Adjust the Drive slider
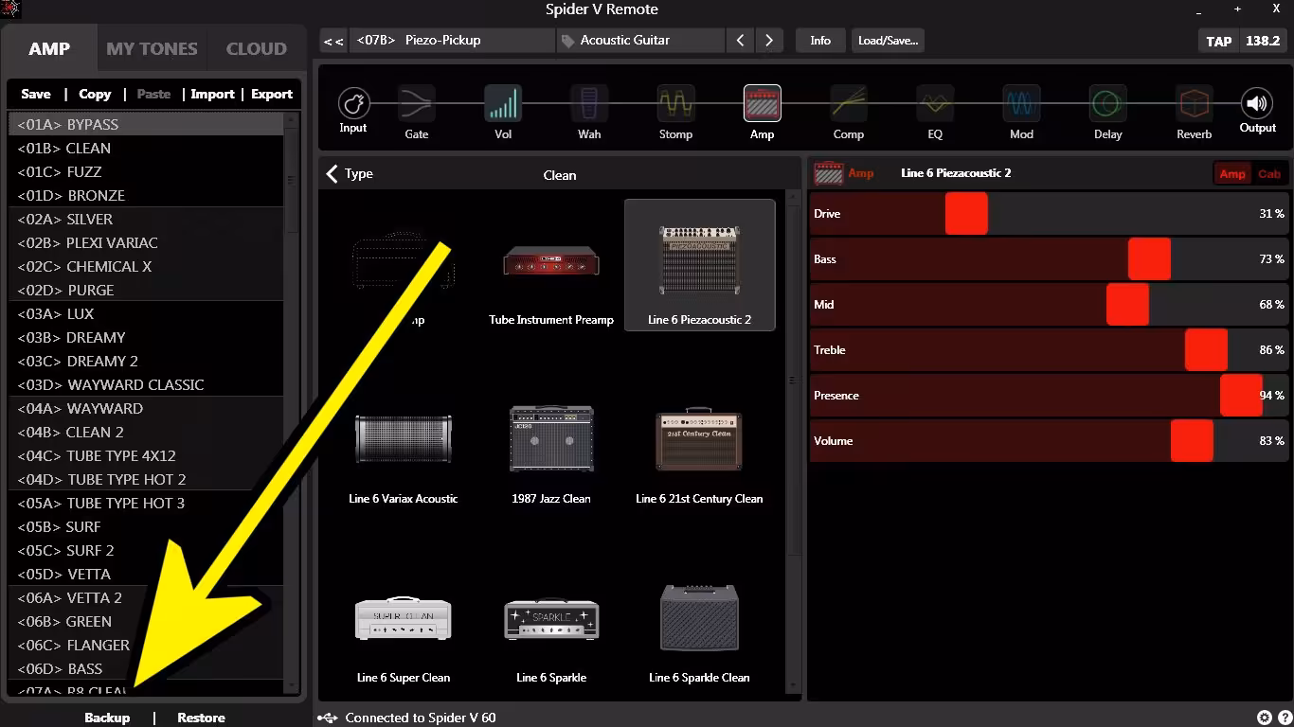The image size is (1294, 727). pos(966,214)
